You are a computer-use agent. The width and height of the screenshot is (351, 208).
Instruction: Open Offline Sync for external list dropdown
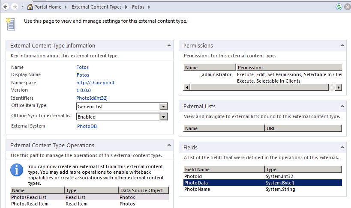163,117
